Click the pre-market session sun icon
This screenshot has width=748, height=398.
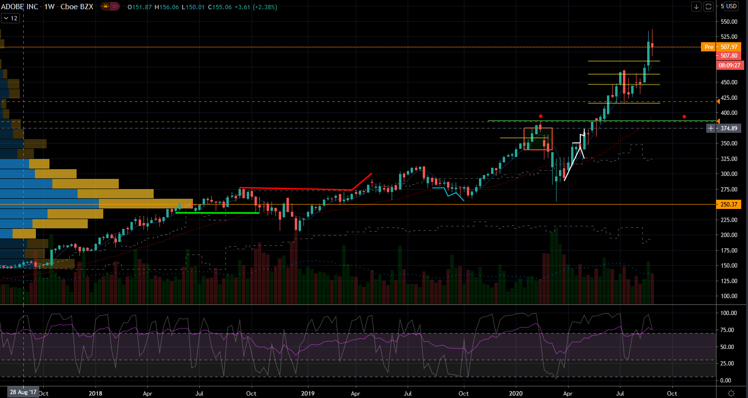tap(105, 7)
